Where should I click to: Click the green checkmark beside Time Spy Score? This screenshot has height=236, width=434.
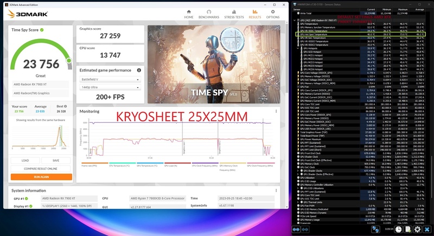coord(42,30)
